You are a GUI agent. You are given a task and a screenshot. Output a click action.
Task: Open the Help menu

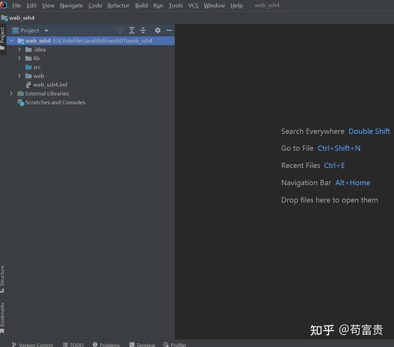coord(237,6)
